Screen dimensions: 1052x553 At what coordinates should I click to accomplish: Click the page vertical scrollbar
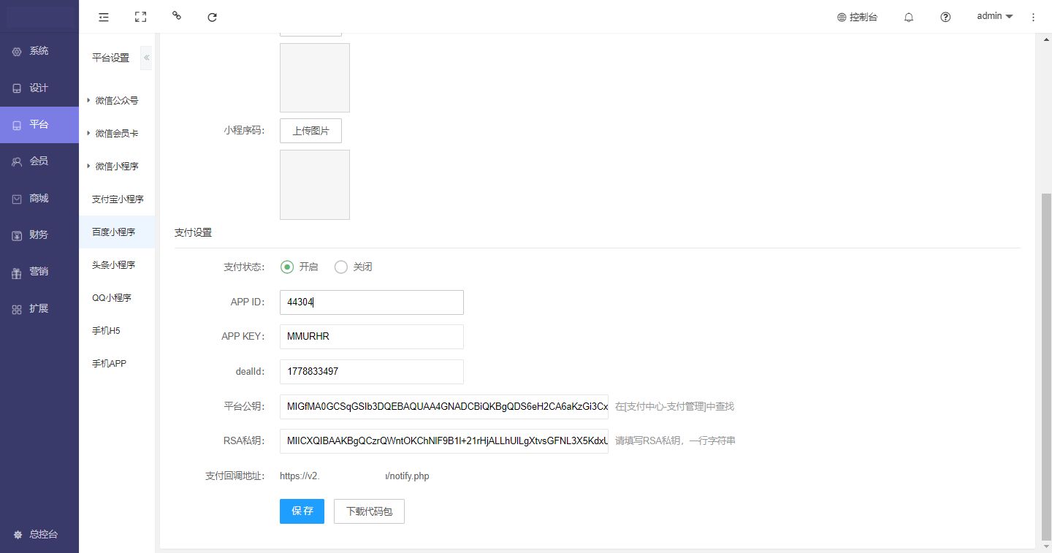1045,365
